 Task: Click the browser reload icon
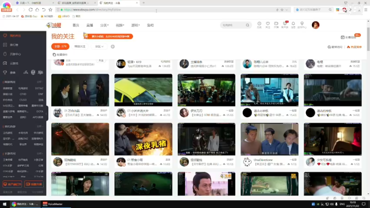pyautogui.click(x=31, y=10)
